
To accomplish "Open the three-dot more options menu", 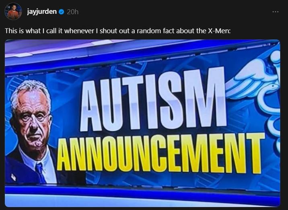I will point(275,12).
